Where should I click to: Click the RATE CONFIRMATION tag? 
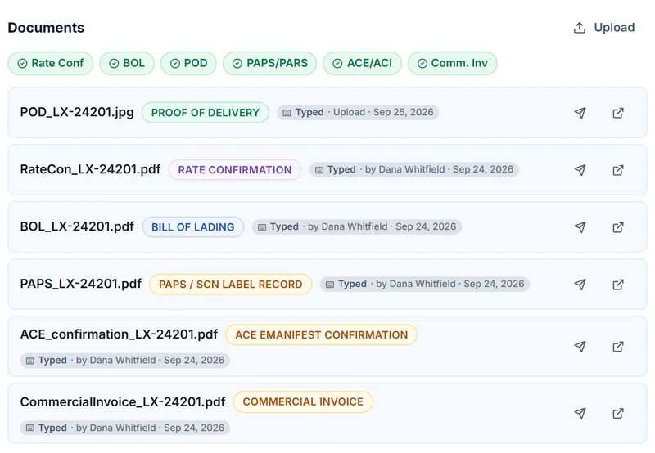point(235,170)
